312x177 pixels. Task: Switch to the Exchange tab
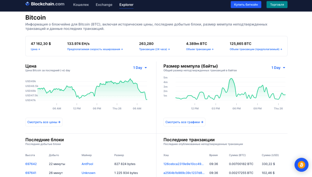[x=104, y=5]
